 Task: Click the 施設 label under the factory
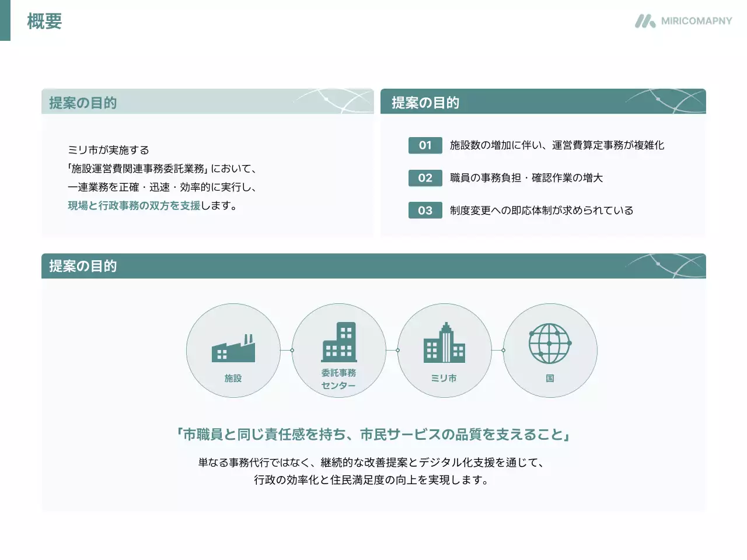[x=233, y=378]
